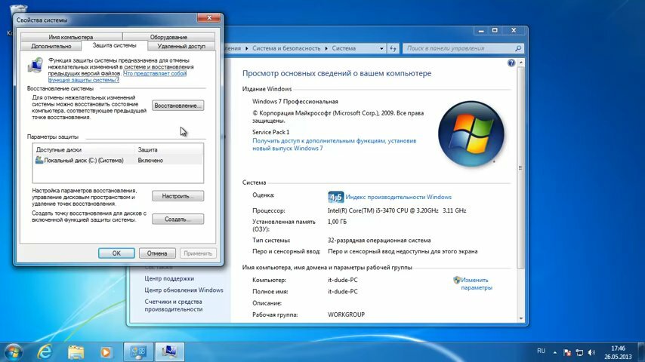
Task: Click Система и безопасность breadcrumb
Action: (286, 48)
